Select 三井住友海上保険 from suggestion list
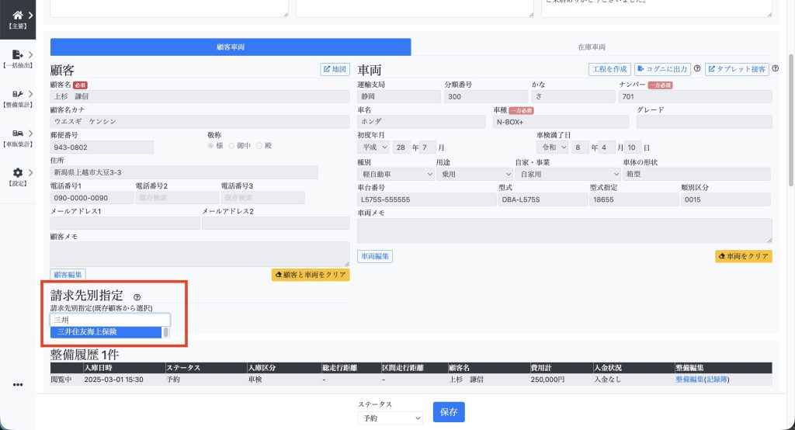The height and width of the screenshot is (430, 795). (x=105, y=332)
